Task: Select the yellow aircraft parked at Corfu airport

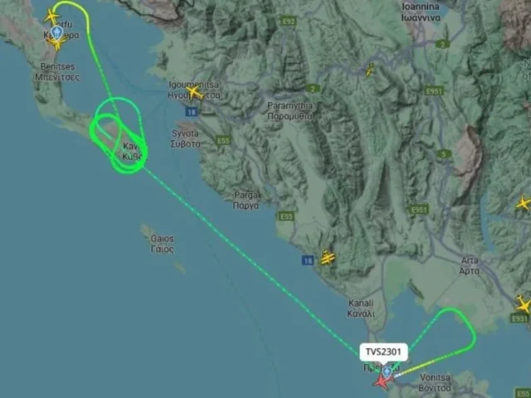Action: click(56, 44)
